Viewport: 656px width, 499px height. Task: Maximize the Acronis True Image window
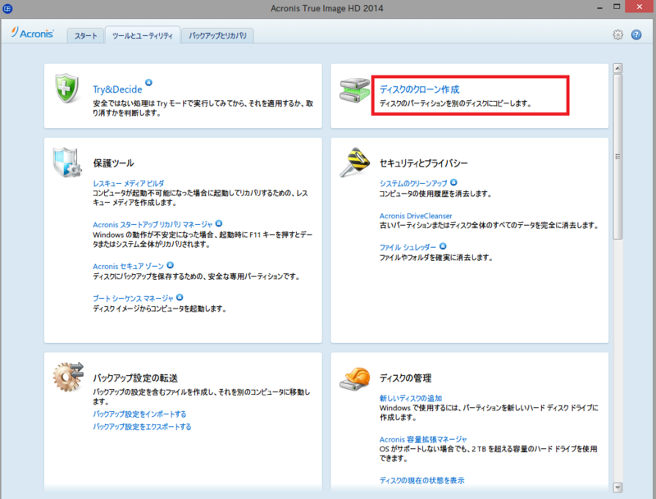[x=617, y=7]
